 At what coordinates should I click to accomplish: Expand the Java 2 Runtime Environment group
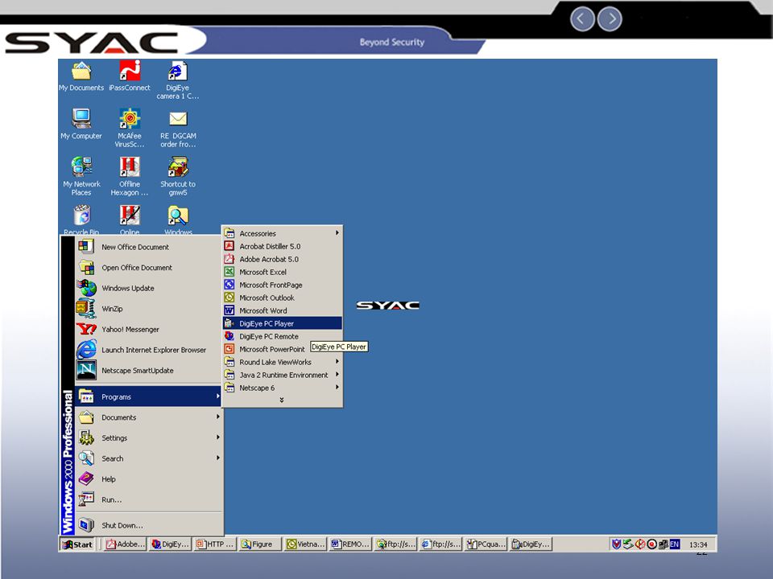[282, 375]
